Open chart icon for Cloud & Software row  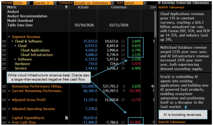click(x=4, y=41)
